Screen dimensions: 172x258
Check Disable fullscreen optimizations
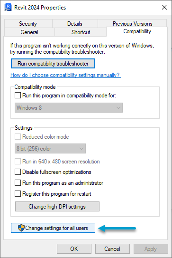pyautogui.click(x=18, y=172)
